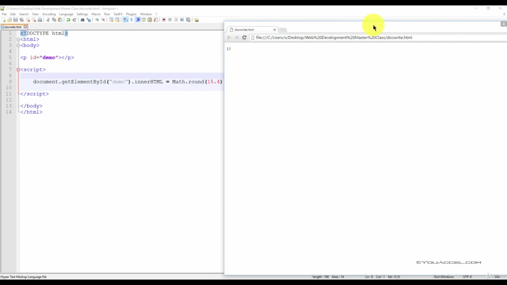Screen dimensions: 507x285
Task: Click the browser Forward arrow
Action: pyautogui.click(x=236, y=38)
